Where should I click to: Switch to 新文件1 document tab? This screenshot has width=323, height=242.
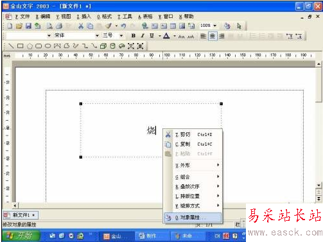click(21, 215)
